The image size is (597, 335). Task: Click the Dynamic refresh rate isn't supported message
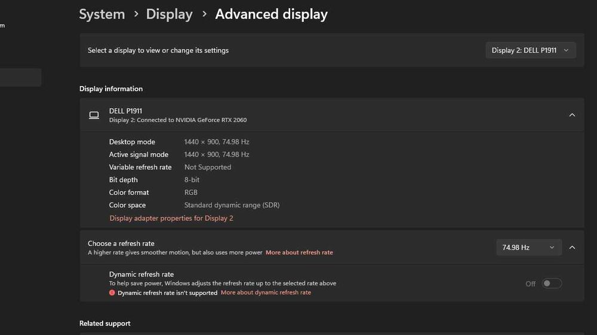[167, 293]
